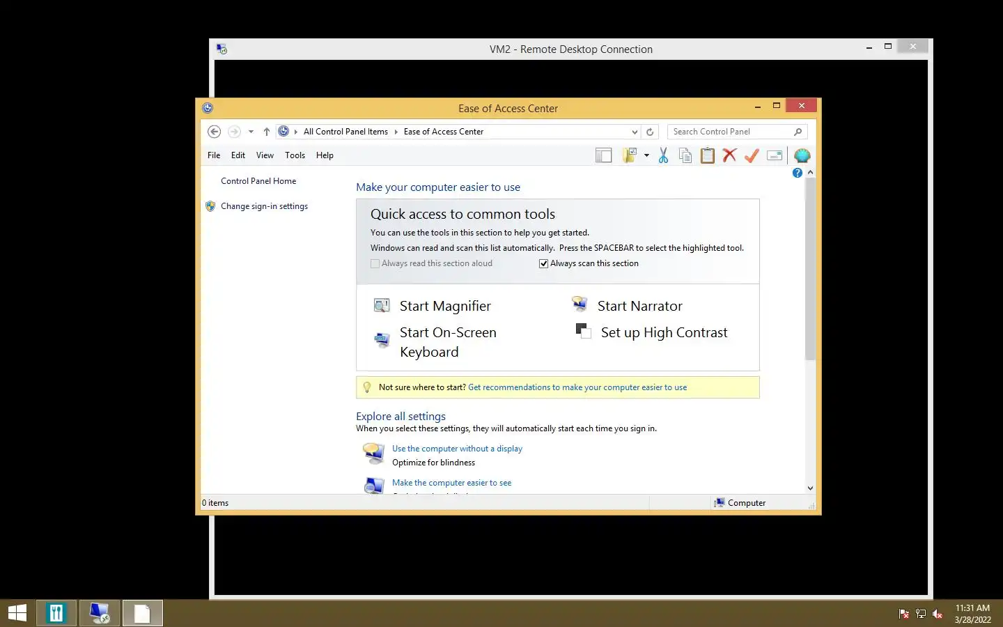Screen dimensions: 1003x627
Task: Start Narrator
Action: click(x=639, y=306)
